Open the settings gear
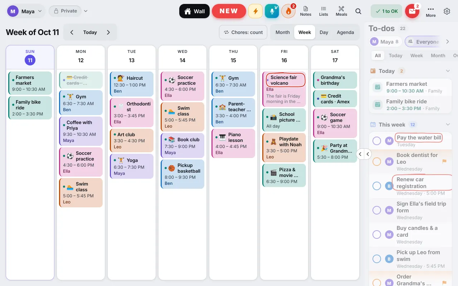Screen dimensions: 458x286 click(x=447, y=11)
